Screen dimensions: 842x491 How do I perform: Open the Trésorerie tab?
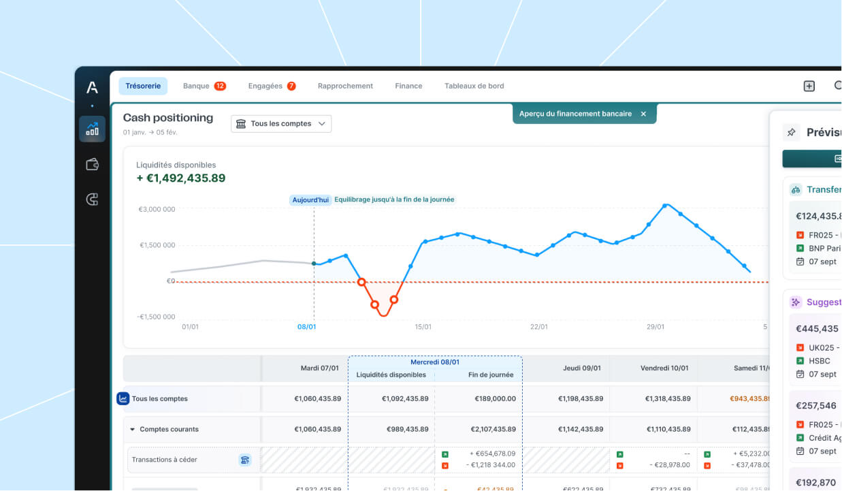pos(143,86)
